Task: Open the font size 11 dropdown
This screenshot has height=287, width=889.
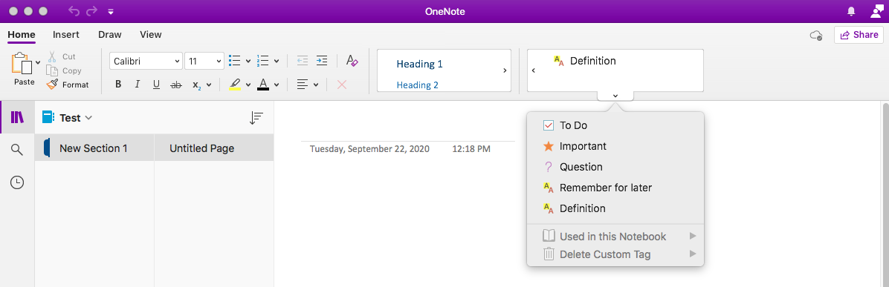Action: (204, 61)
